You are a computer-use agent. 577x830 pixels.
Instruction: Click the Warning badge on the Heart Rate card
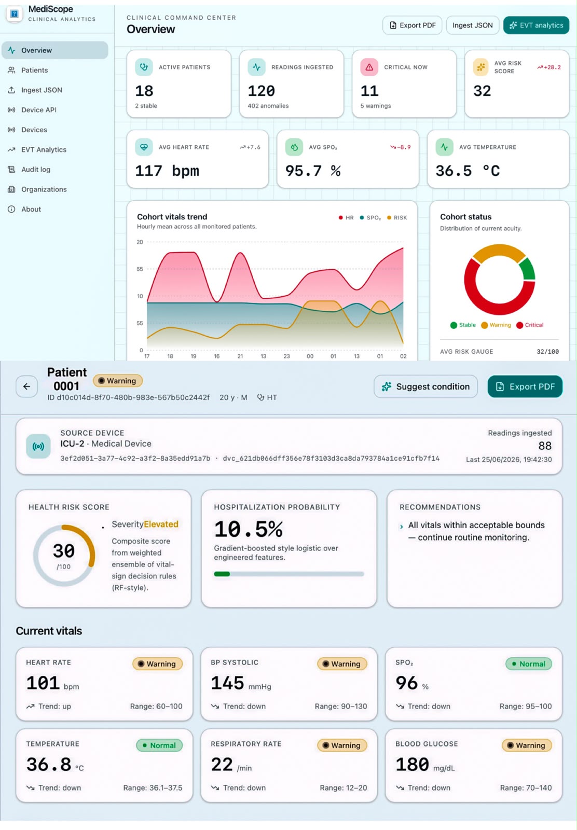tap(157, 664)
